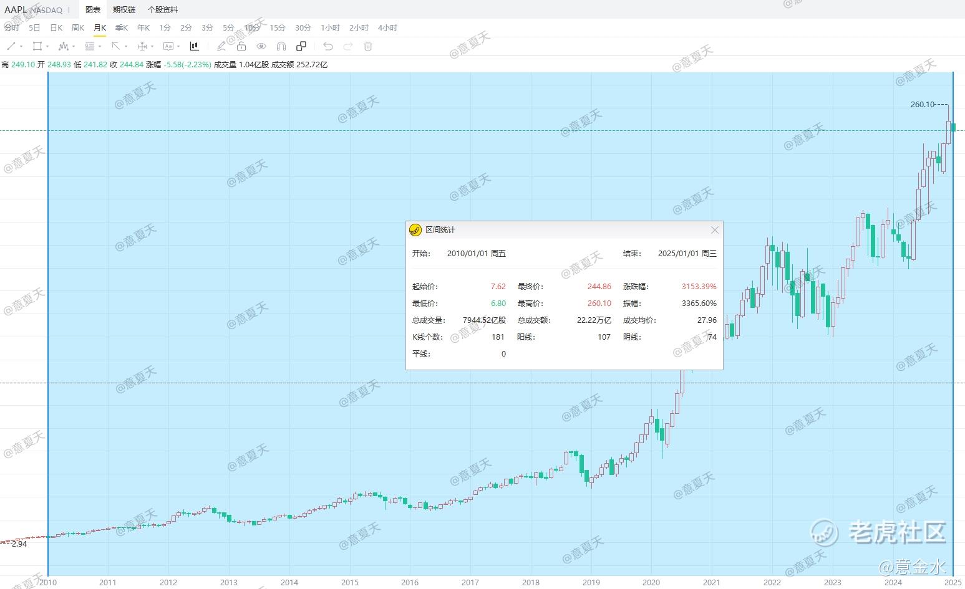The image size is (965, 589).
Task: Select the 1小时 timeframe
Action: click(330, 28)
